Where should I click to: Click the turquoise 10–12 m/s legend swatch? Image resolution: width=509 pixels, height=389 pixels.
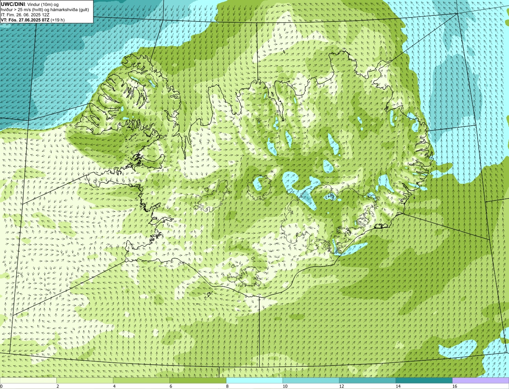tap(311, 380)
